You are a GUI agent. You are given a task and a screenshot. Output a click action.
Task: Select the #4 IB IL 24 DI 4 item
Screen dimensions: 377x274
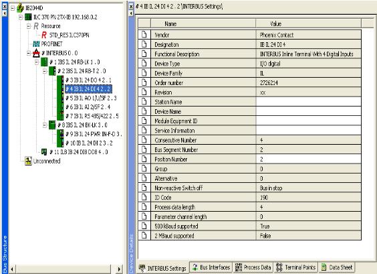click(88, 89)
